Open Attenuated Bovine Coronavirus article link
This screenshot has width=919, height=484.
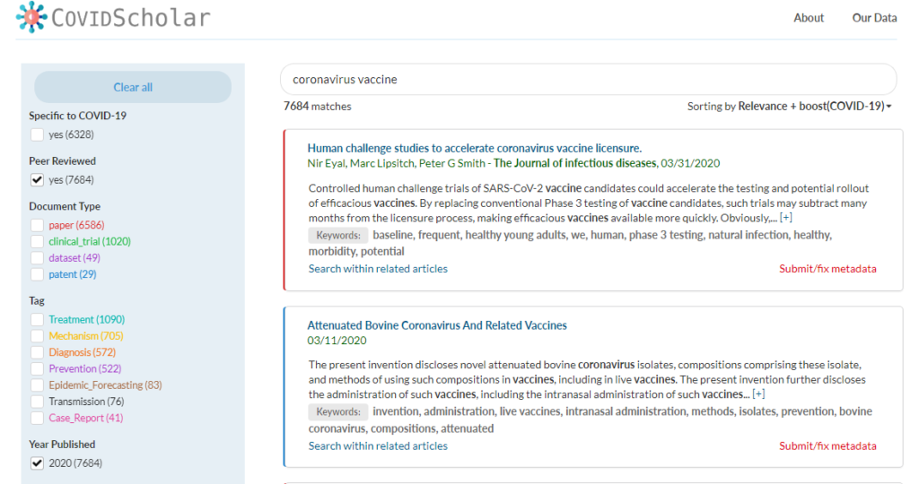(437, 325)
